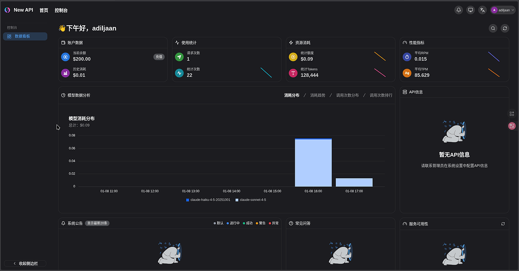Toggle the theme monitor icon
Screen dimensions: 519x271
click(470, 10)
